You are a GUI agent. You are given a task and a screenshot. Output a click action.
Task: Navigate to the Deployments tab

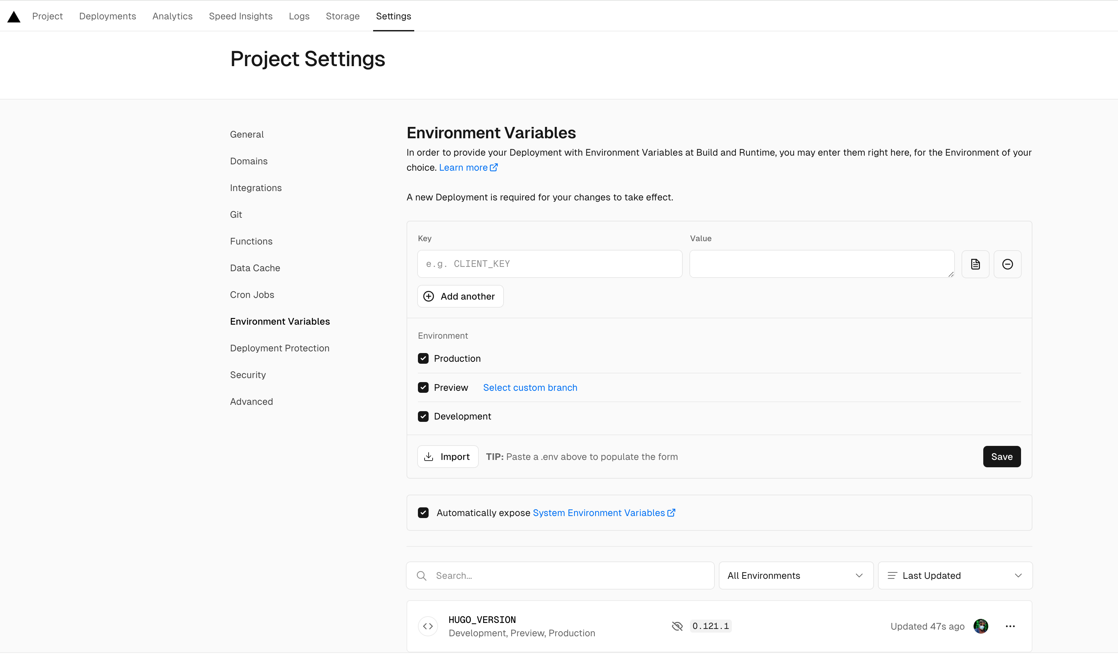coord(108,16)
